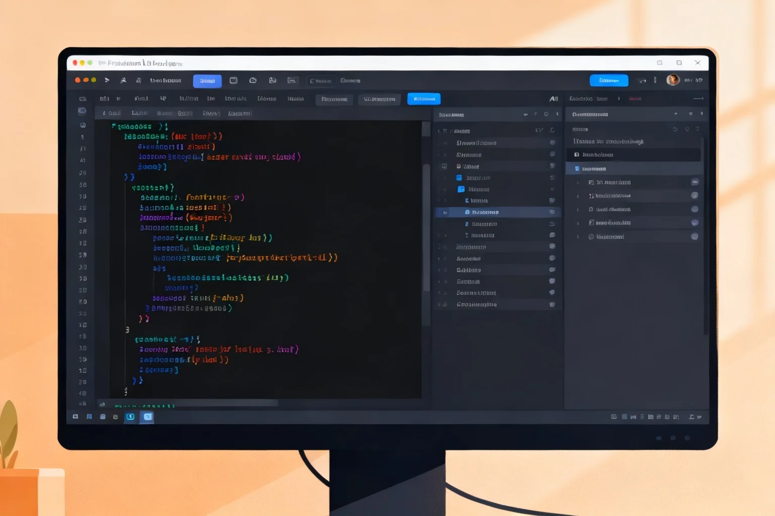Click the highlighted light-blue taskbar icon at the bottom
The width and height of the screenshot is (775, 516).
coord(148,417)
